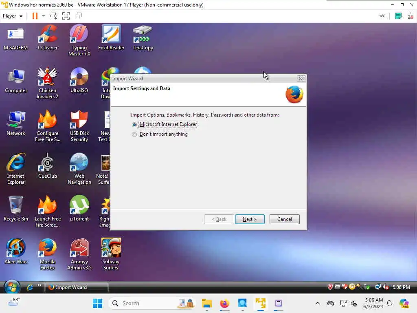Open M SADEEM desktop folder
This screenshot has width=417, height=313.
click(x=16, y=39)
